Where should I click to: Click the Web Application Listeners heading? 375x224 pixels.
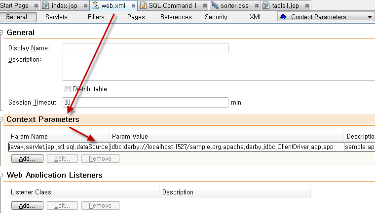click(x=55, y=175)
